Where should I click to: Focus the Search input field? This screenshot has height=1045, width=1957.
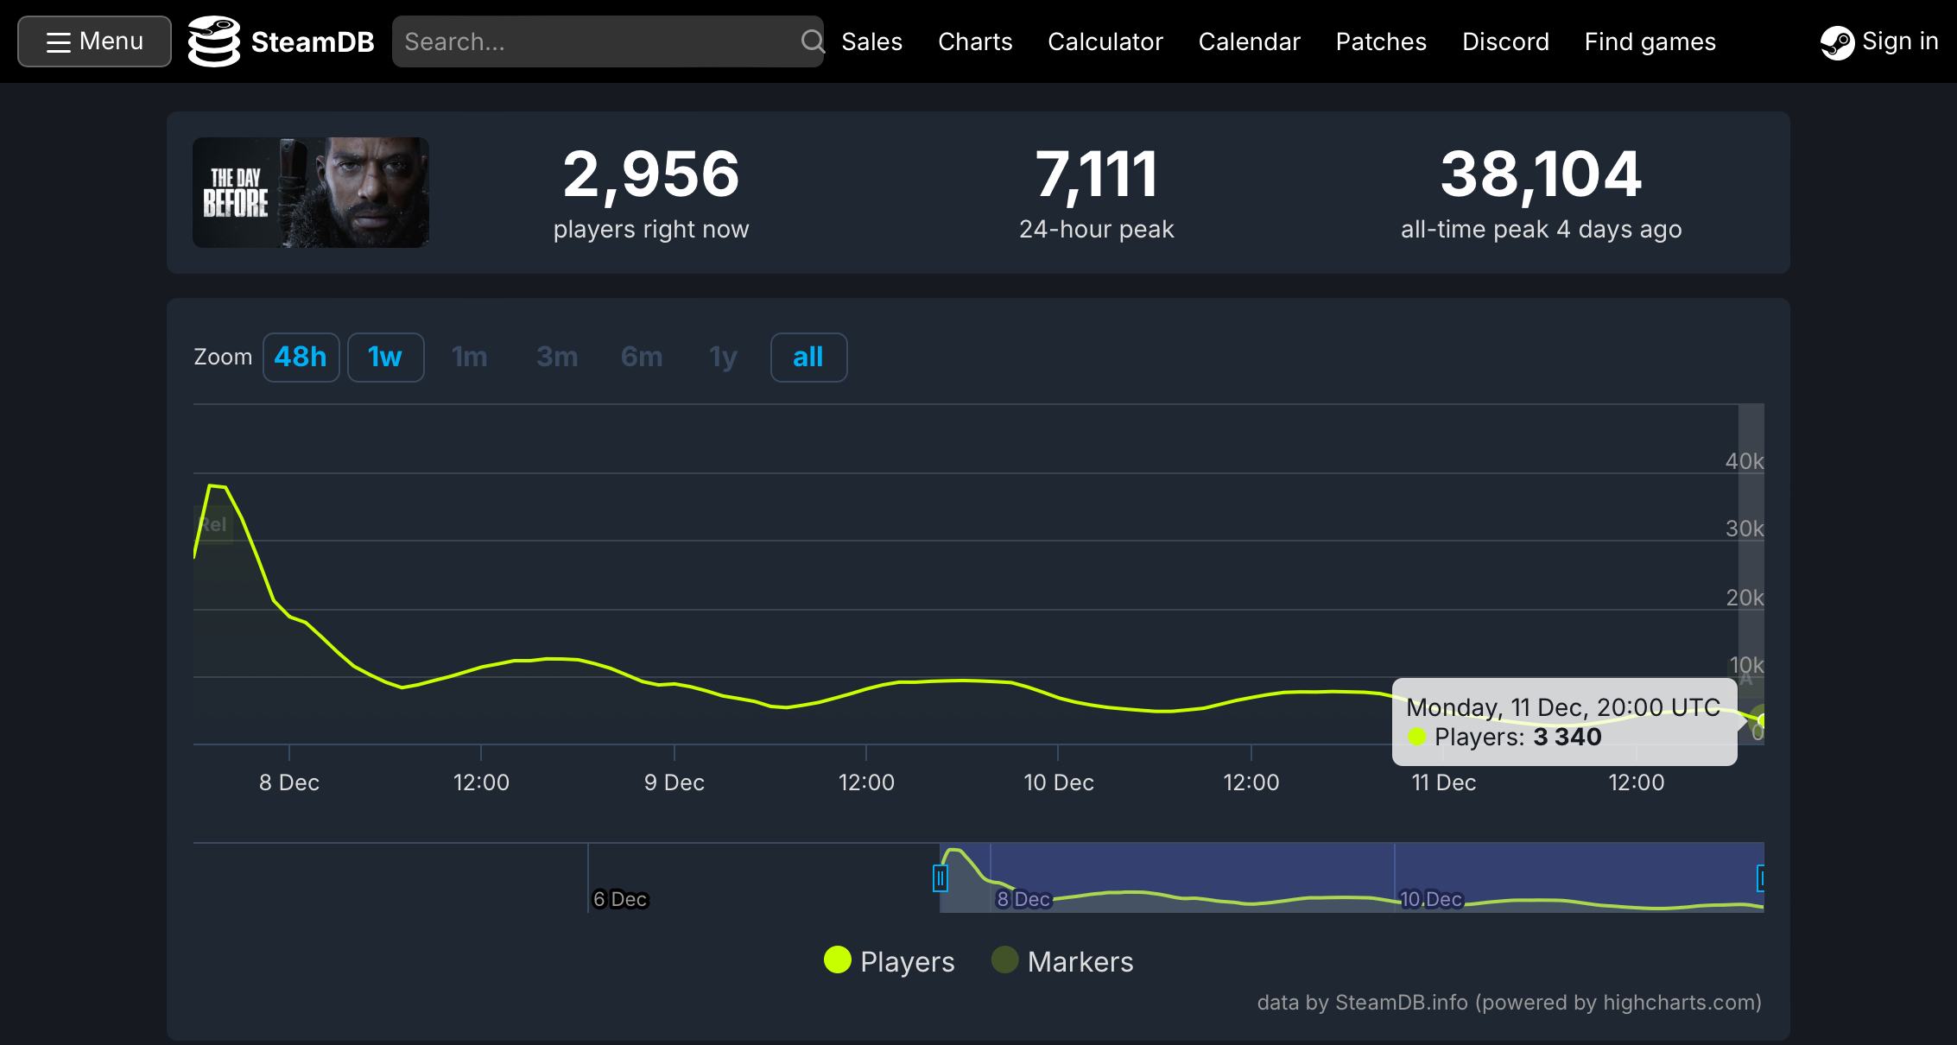[x=607, y=41]
